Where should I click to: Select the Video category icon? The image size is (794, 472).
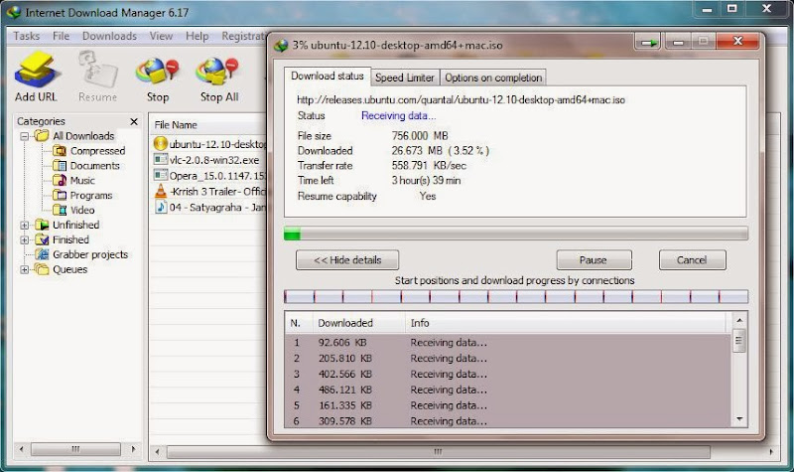point(60,210)
